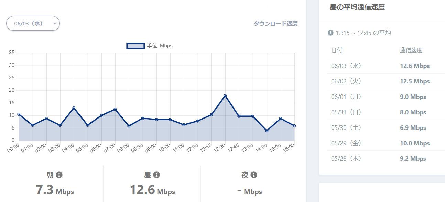Click the ダウンロード速度 label
The width and height of the screenshot is (445, 202).
(275, 24)
